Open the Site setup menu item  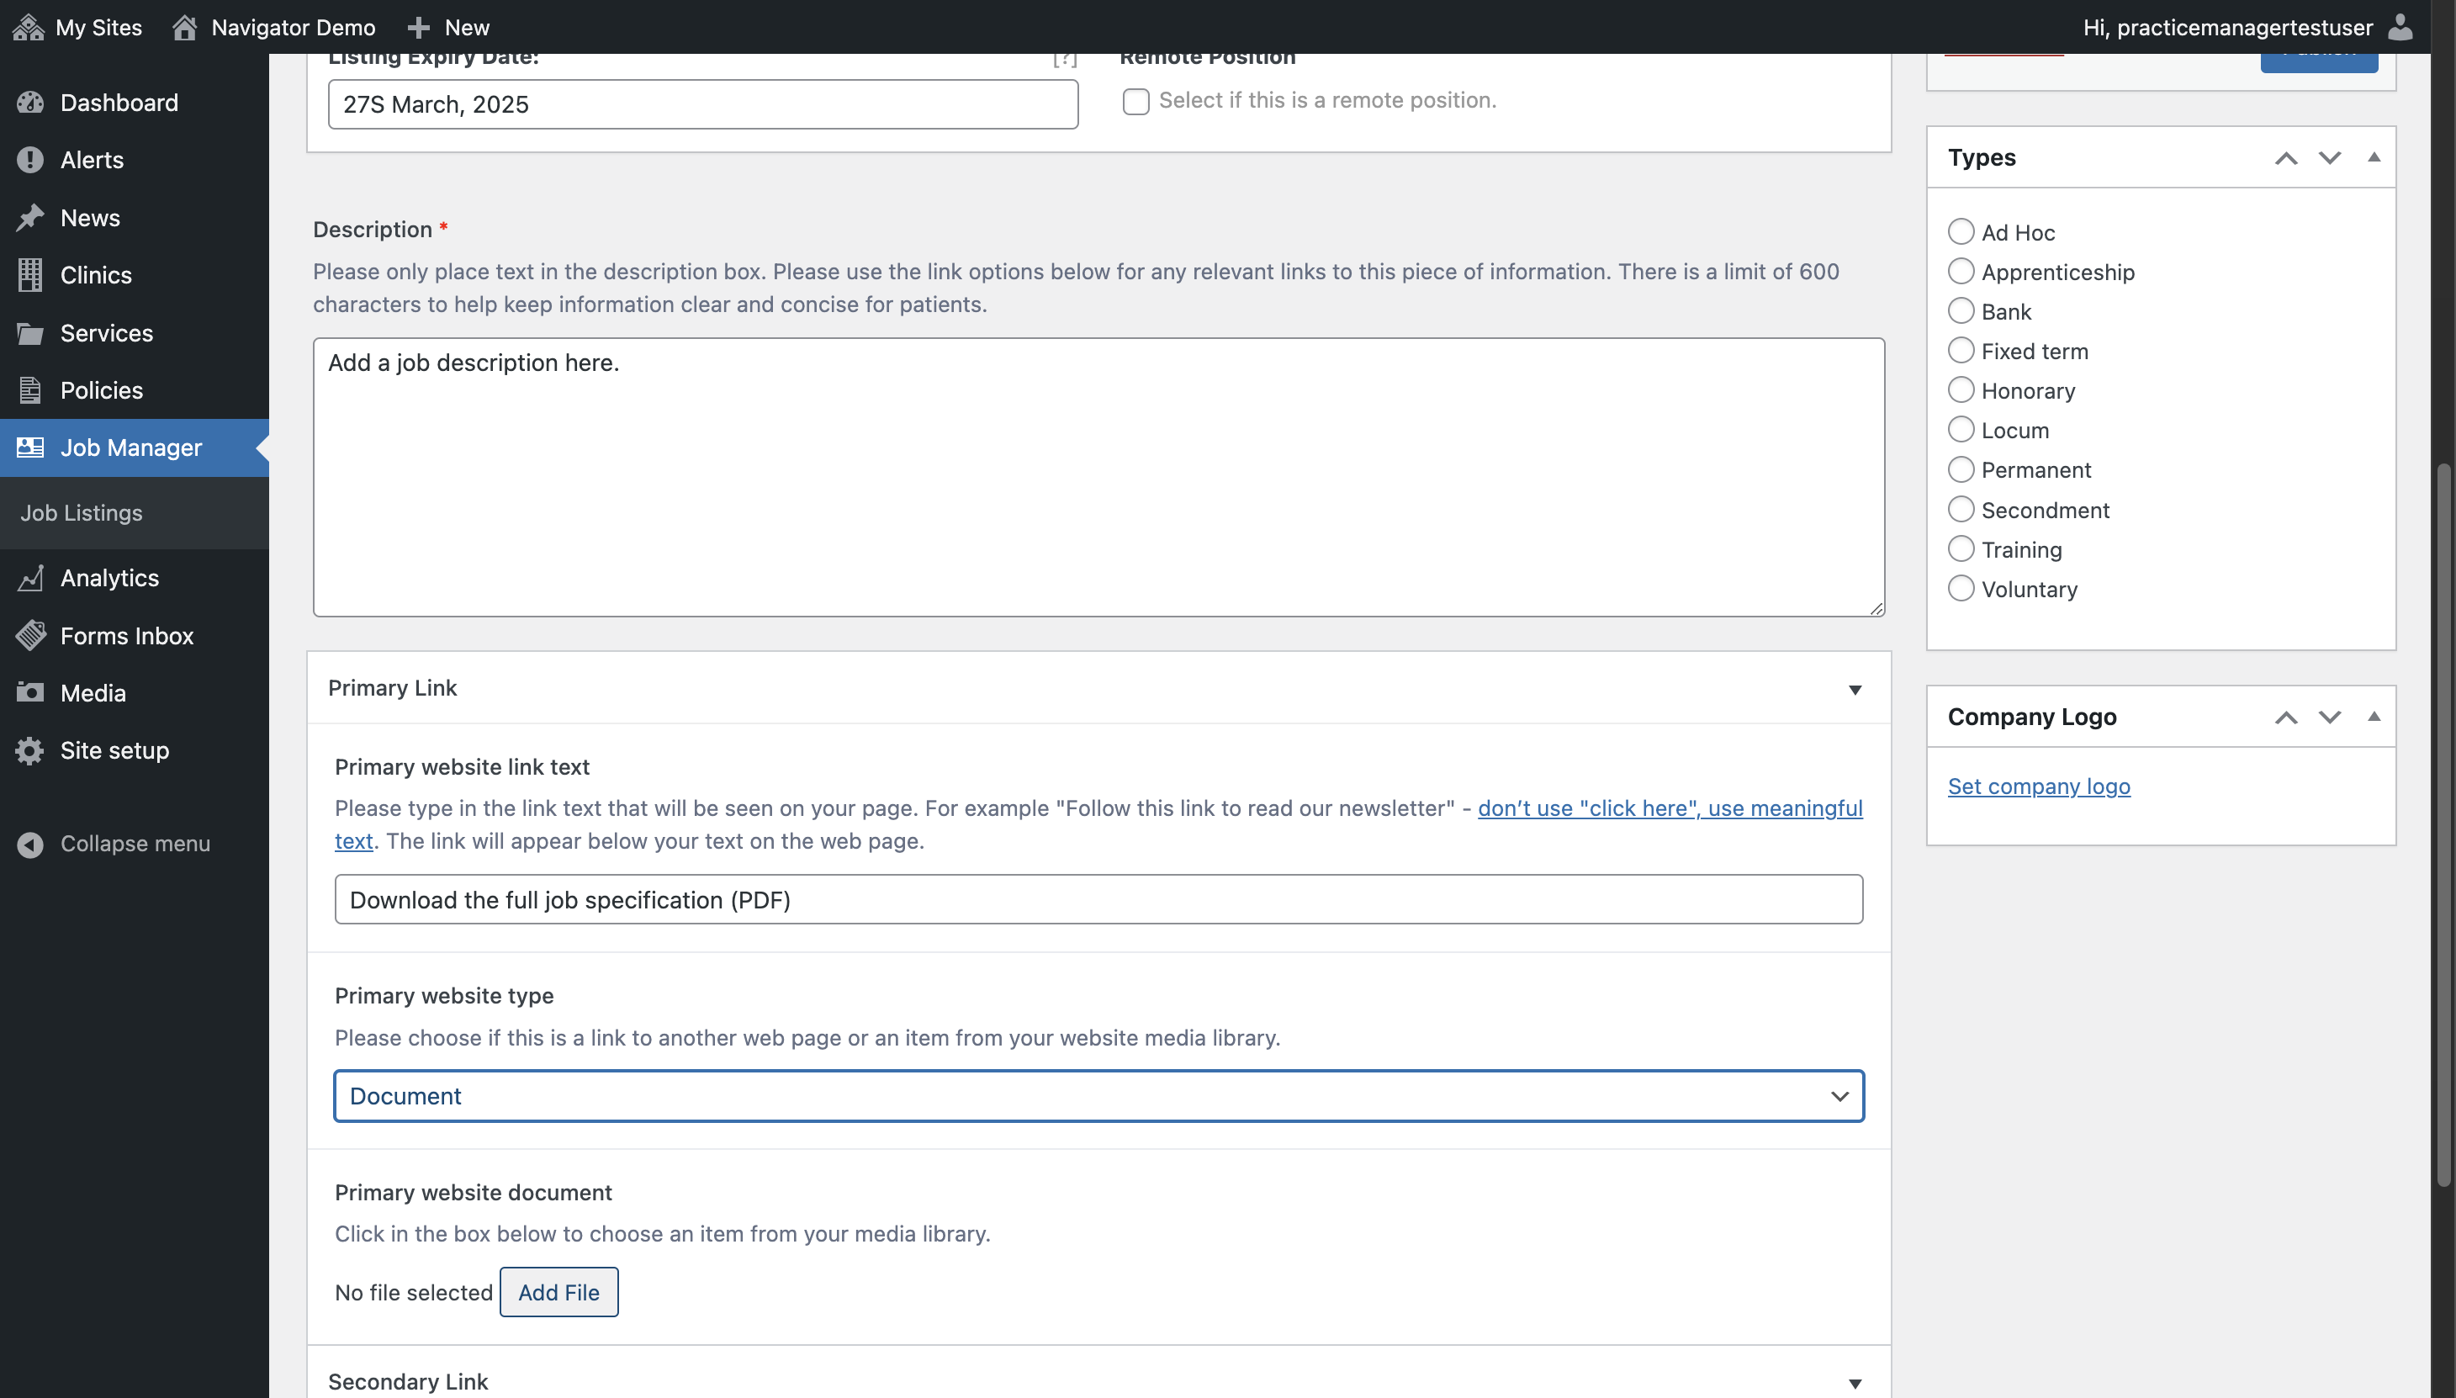[135, 751]
